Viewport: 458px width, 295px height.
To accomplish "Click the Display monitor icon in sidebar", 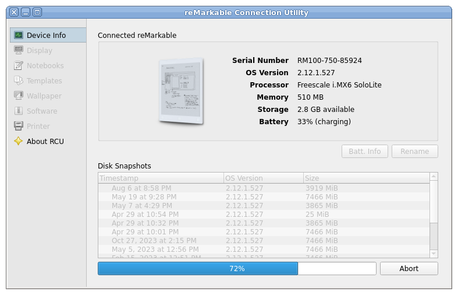I will tap(19, 50).
